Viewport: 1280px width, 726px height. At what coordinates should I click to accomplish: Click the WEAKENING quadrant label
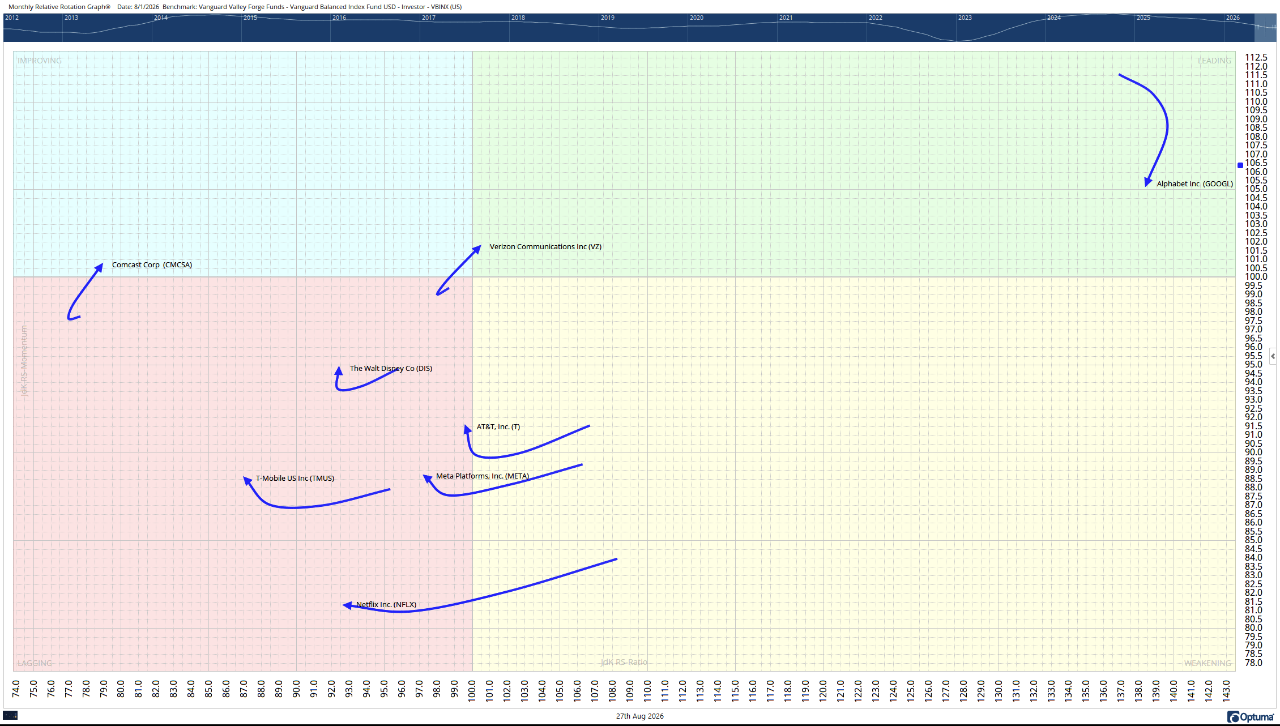tap(1208, 663)
